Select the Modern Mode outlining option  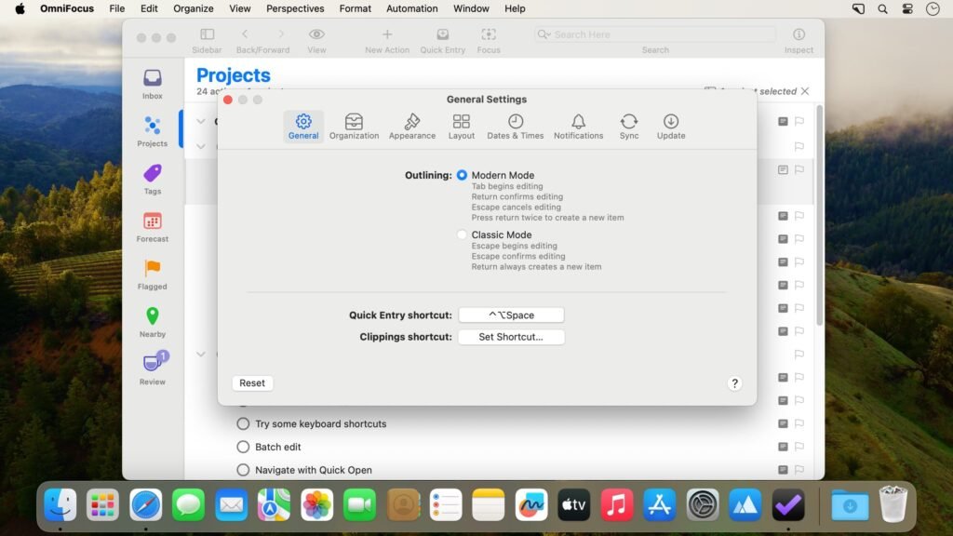click(x=462, y=174)
